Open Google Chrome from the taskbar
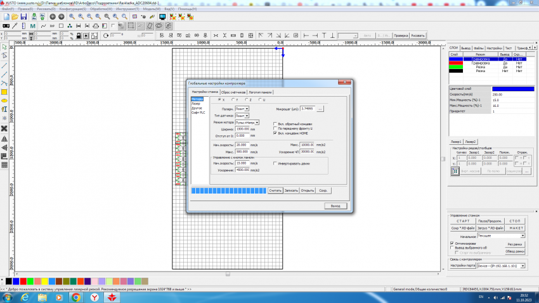 tap(75, 296)
